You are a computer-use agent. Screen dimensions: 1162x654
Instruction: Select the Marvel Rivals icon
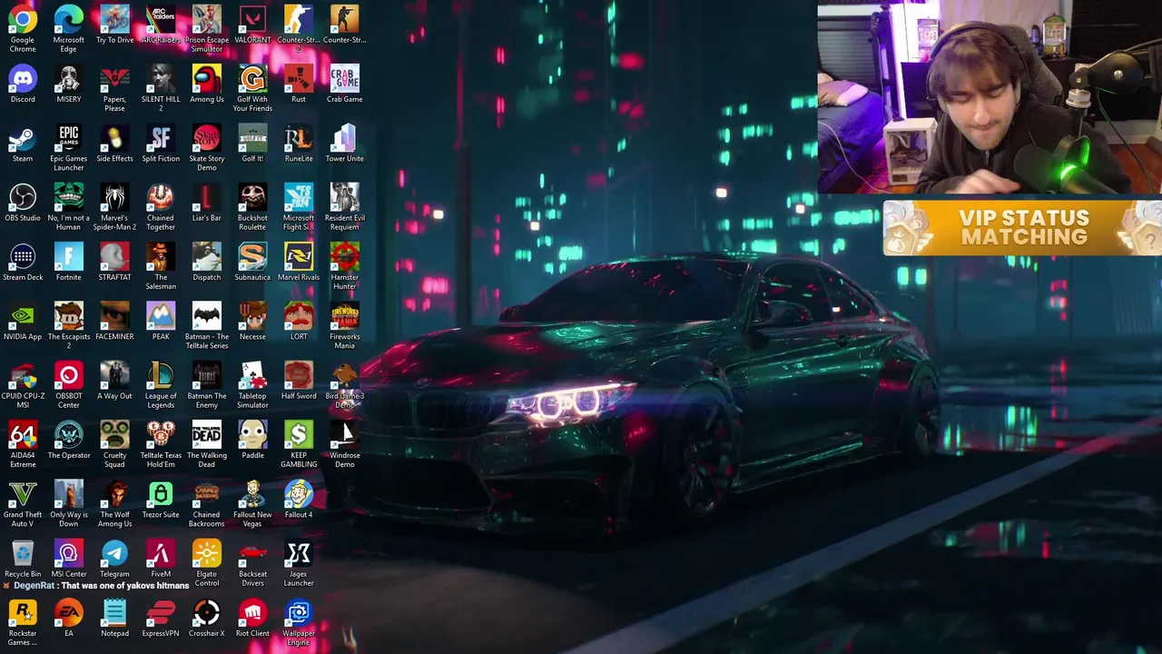click(x=299, y=261)
